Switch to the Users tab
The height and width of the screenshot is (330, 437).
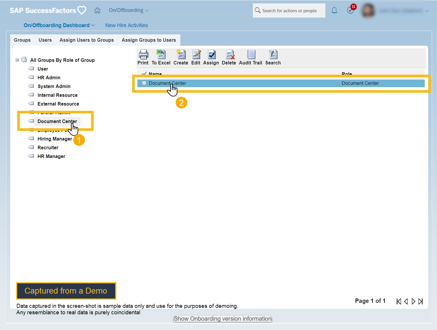point(45,40)
